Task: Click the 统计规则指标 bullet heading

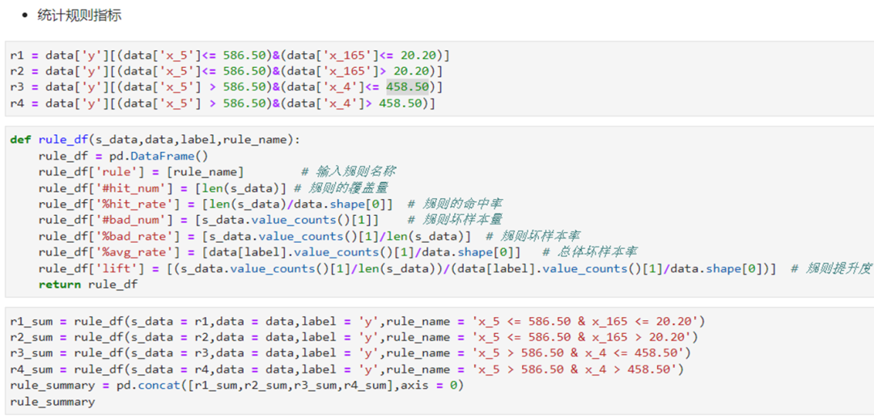Action: (x=79, y=15)
